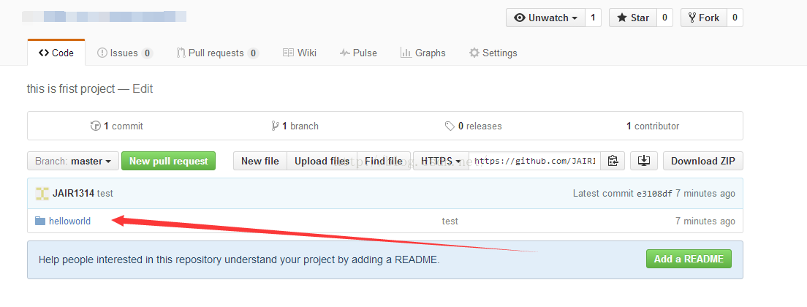The width and height of the screenshot is (807, 307).
Task: Open the HTTPS protocol dropdown
Action: pos(441,161)
